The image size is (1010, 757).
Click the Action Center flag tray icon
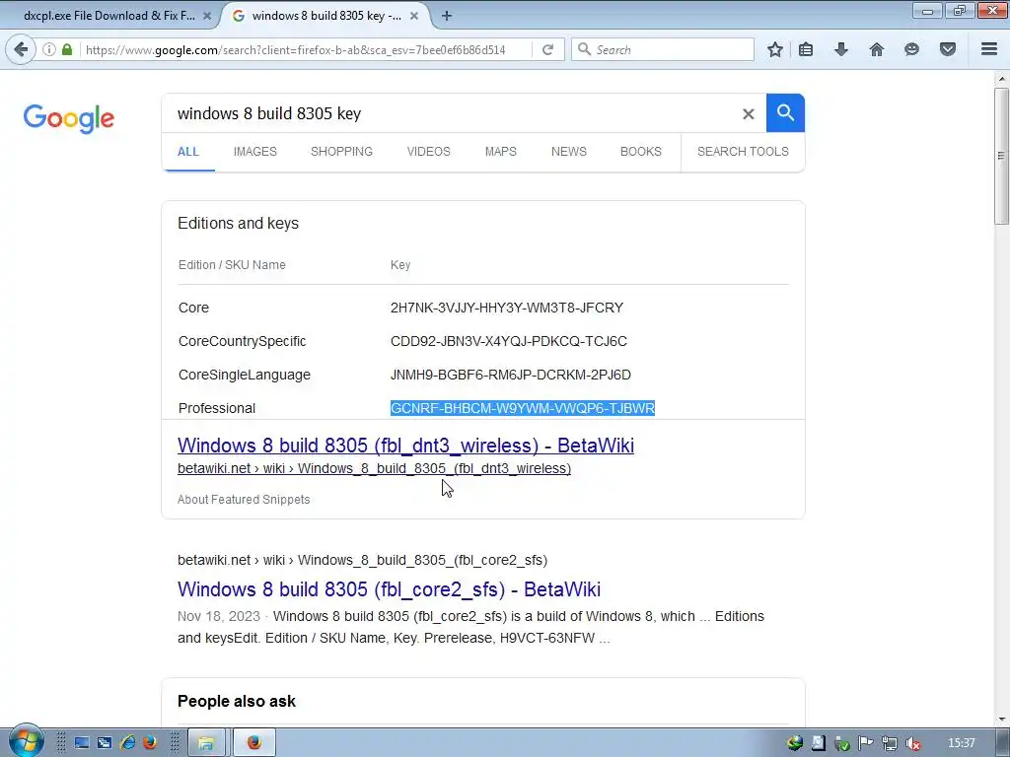[x=866, y=743]
